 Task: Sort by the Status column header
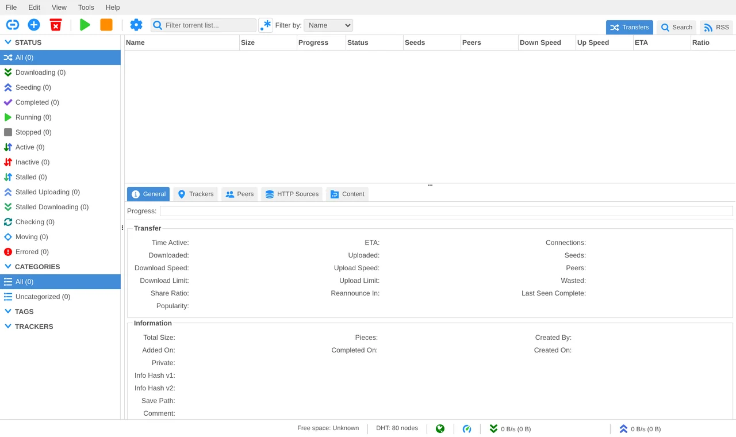(x=374, y=43)
